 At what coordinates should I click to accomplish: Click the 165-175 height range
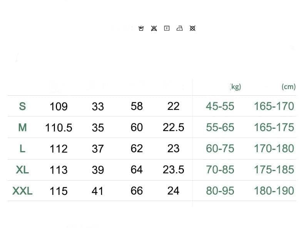click(274, 128)
